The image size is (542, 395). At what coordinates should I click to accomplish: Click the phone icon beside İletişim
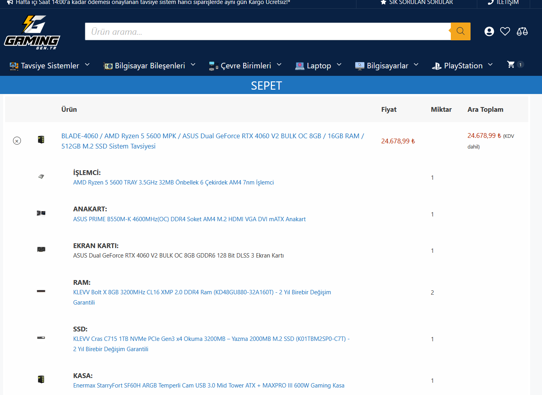point(491,2)
